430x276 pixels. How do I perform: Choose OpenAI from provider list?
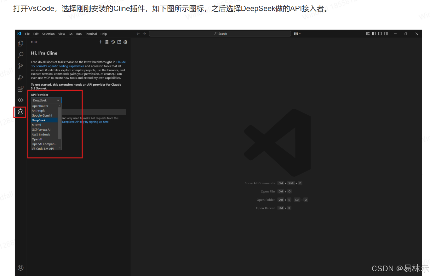[x=44, y=139]
